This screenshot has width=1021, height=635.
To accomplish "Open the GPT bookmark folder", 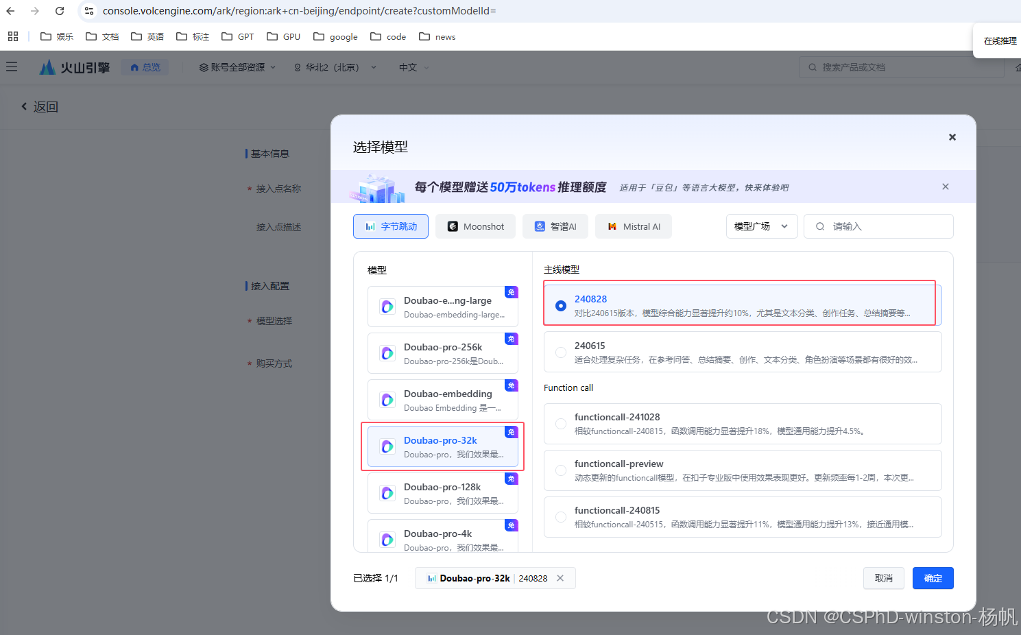I will point(238,36).
